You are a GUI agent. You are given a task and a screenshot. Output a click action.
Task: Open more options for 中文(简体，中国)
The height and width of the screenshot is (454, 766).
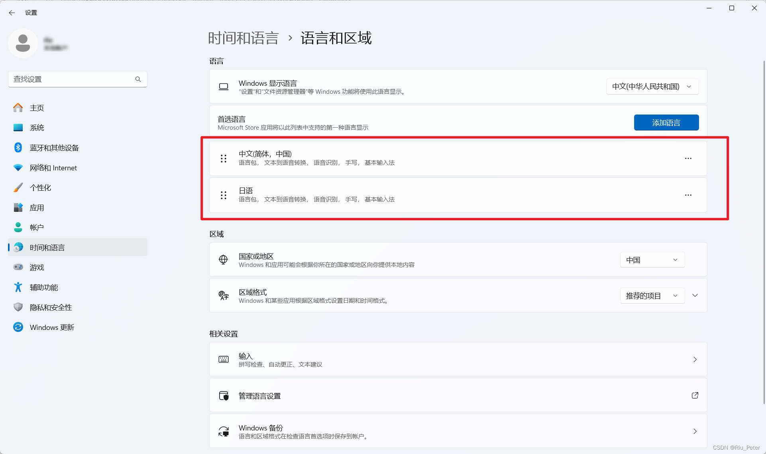coord(688,158)
